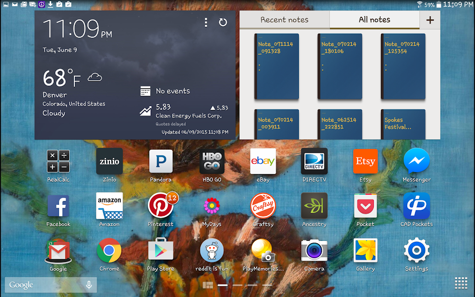
Task: Open Pandora
Action: tap(161, 161)
